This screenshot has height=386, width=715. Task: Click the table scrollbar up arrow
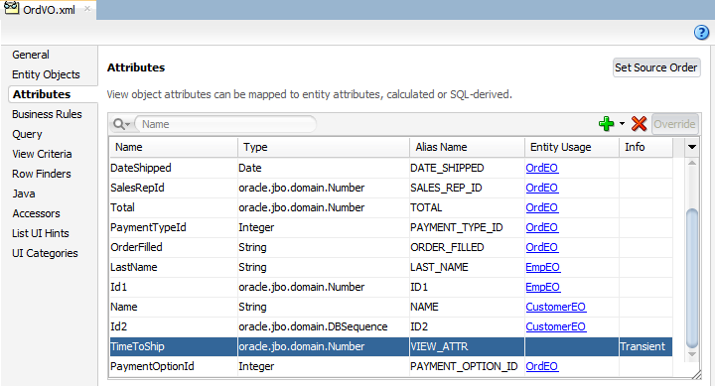[692, 163]
